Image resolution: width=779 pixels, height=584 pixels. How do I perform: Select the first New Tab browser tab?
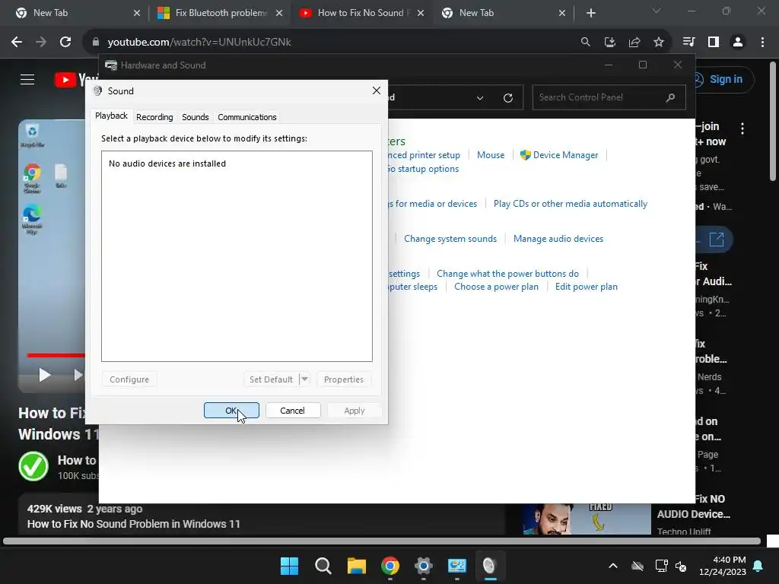[x=77, y=13]
